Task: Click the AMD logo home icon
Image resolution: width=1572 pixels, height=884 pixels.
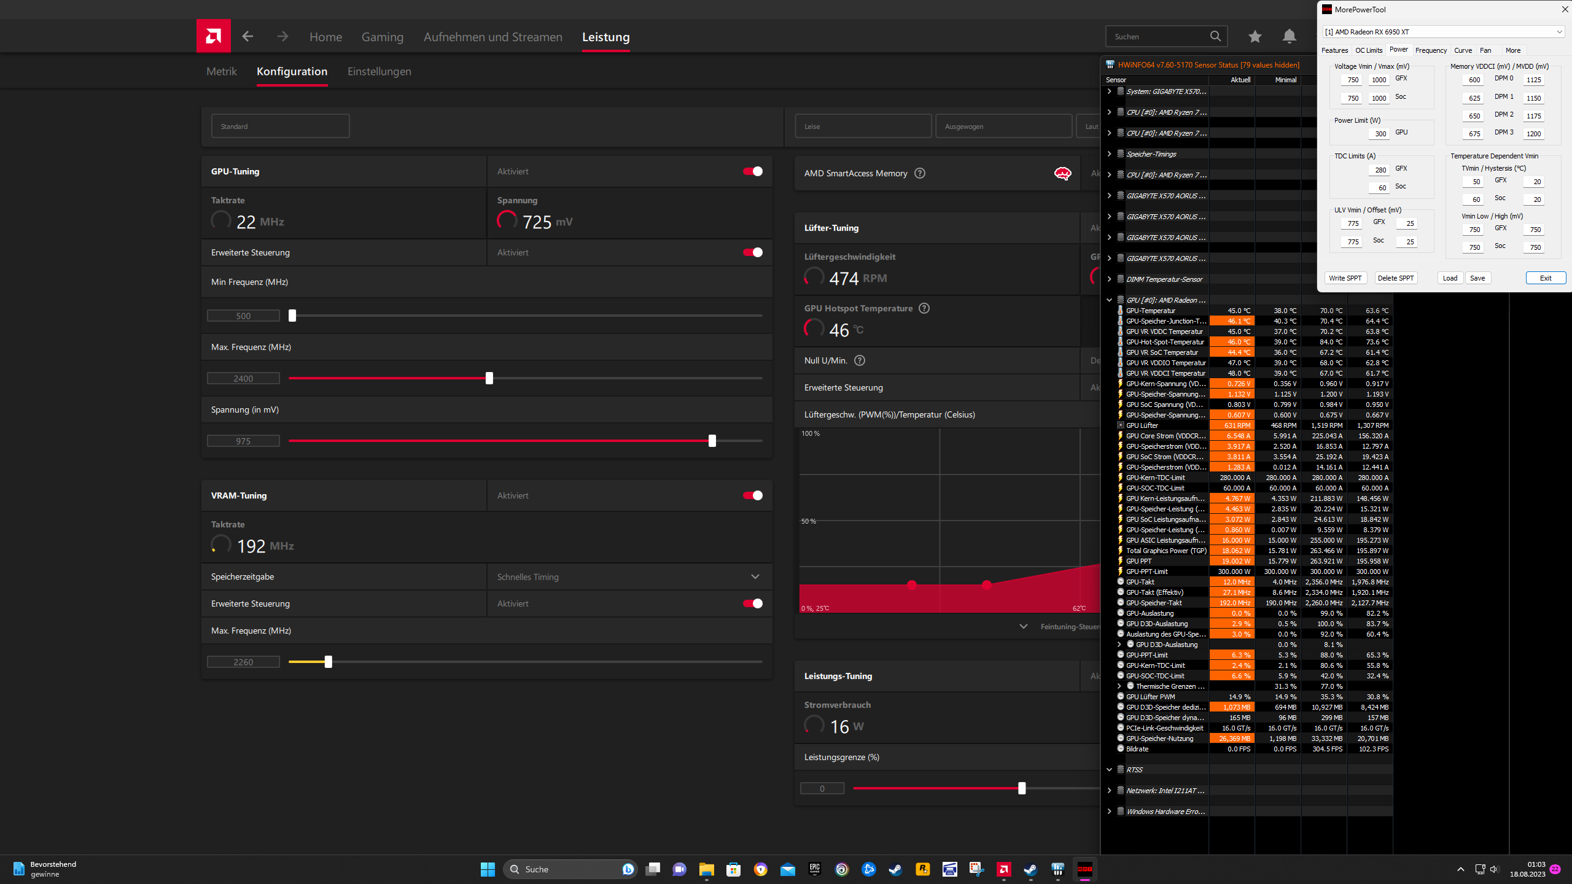Action: click(x=213, y=36)
